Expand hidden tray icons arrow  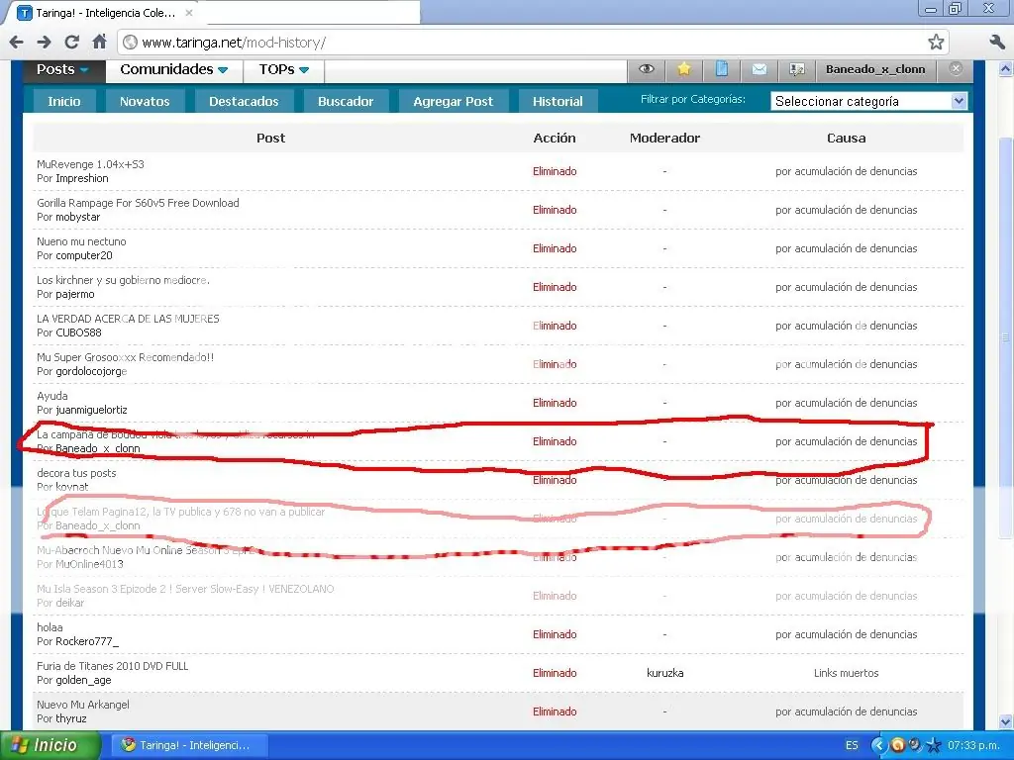878,745
